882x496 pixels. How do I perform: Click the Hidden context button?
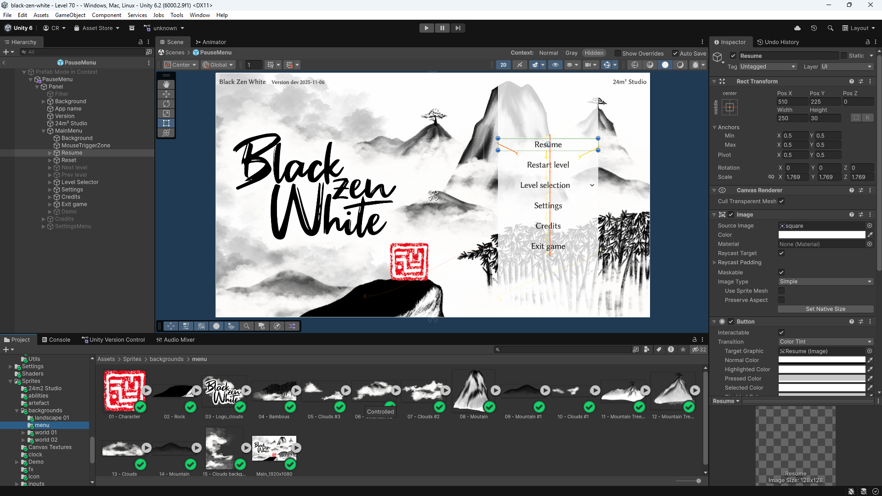(x=594, y=53)
